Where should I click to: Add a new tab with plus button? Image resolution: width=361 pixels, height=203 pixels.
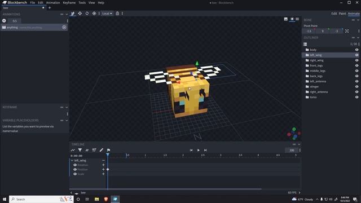50,8
